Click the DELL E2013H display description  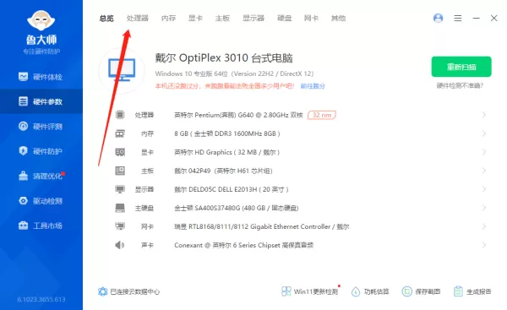click(232, 189)
